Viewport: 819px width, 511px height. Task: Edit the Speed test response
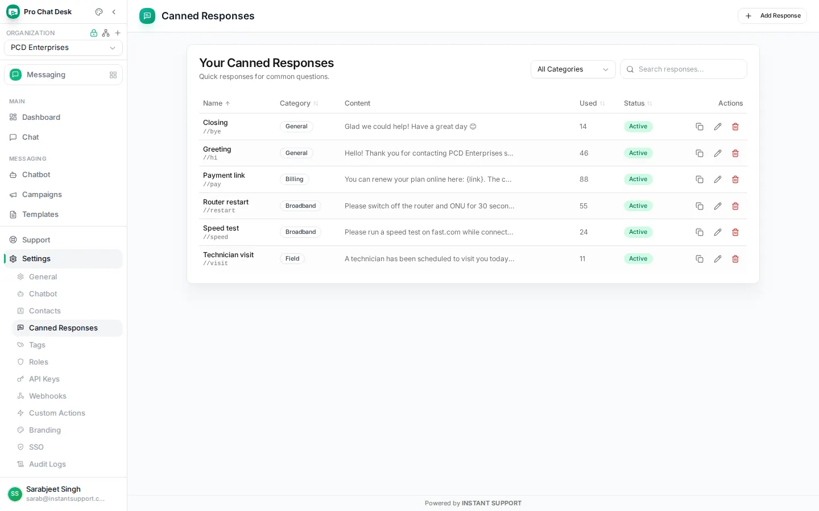click(718, 232)
